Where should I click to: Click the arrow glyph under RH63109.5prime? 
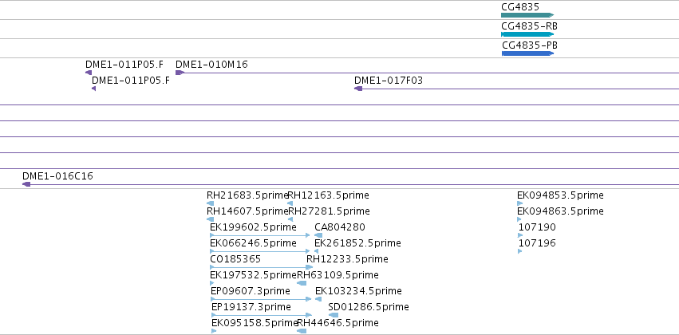pos(302,283)
